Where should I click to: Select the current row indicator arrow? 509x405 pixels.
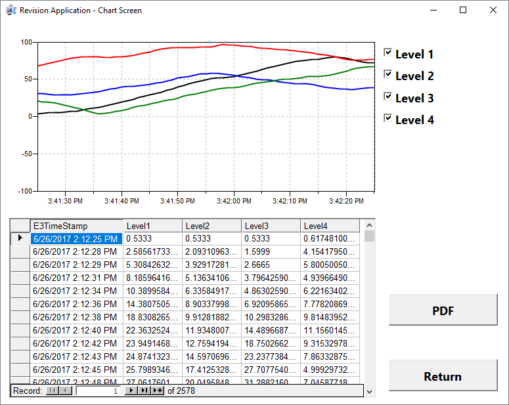click(20, 238)
